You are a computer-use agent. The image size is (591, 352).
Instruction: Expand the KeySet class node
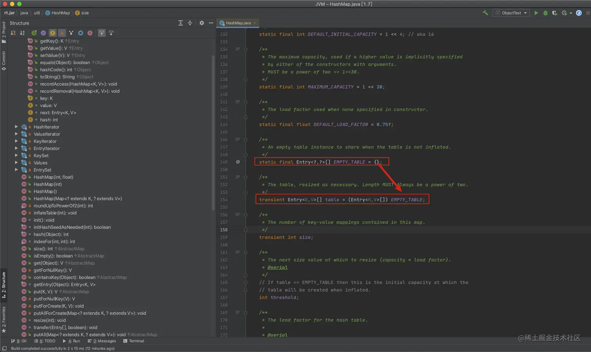coord(16,155)
